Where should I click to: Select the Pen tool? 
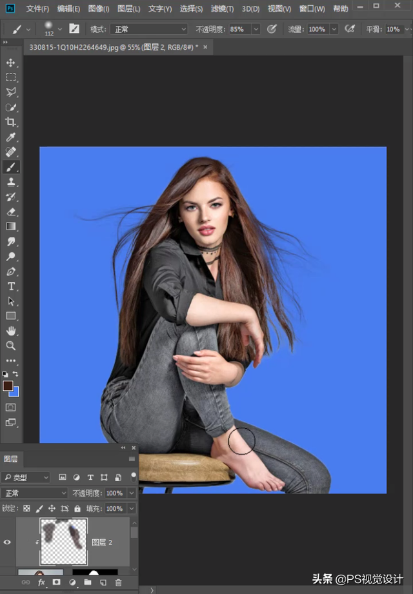click(10, 272)
